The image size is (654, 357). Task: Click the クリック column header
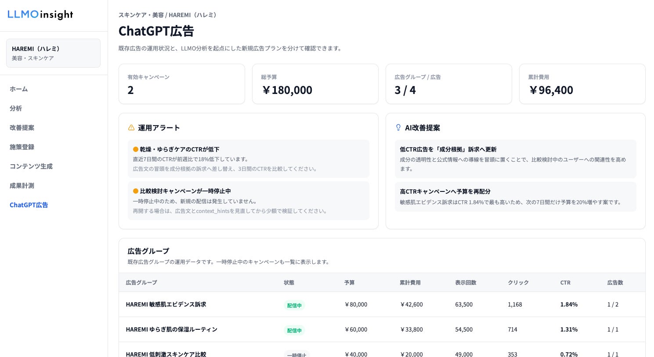pos(518,283)
